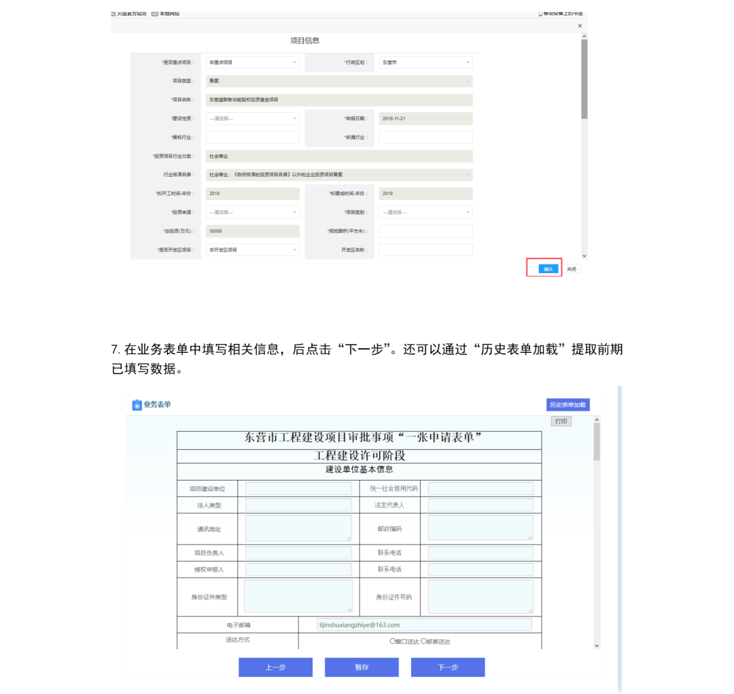Viewport: 734px width, 694px height.
Task: Click the 项目名称 input field
Action: coord(339,100)
